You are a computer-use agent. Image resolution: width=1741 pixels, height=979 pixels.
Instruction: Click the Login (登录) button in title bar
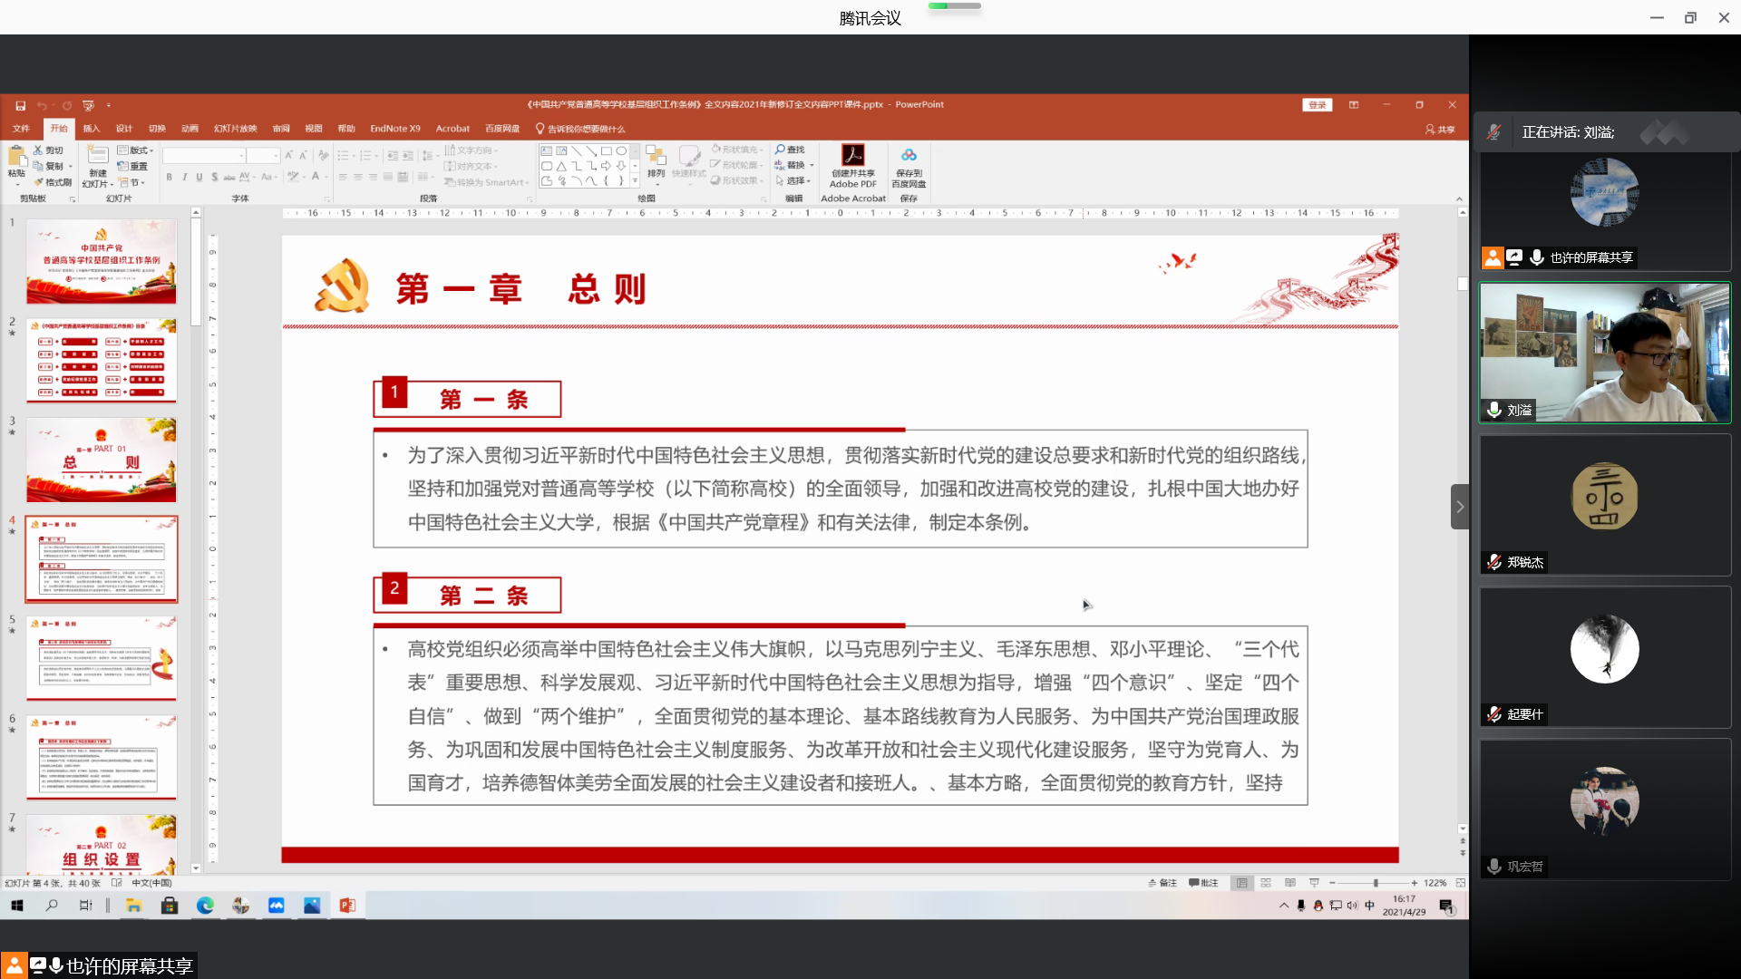click(x=1317, y=105)
